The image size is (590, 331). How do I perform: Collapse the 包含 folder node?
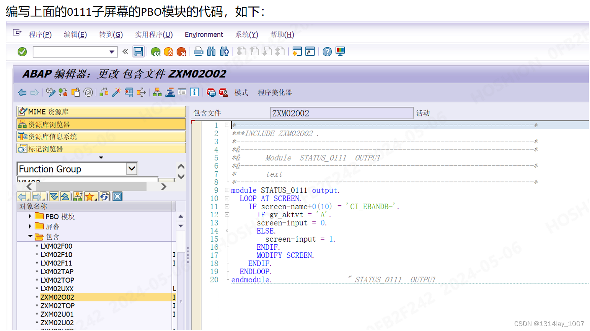[x=30, y=236]
